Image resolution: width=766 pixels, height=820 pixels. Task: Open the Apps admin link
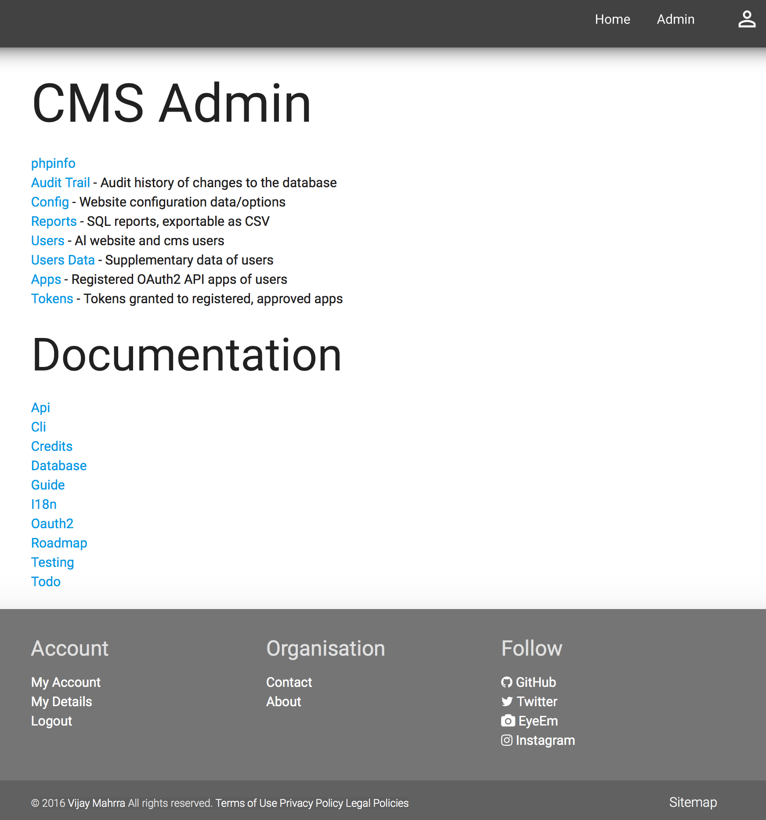[46, 279]
